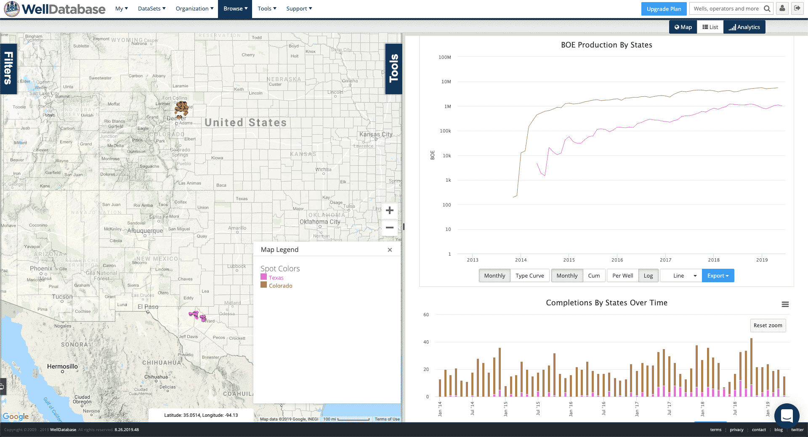The height and width of the screenshot is (437, 808).
Task: Toggle the Log scale button
Action: [x=648, y=275]
